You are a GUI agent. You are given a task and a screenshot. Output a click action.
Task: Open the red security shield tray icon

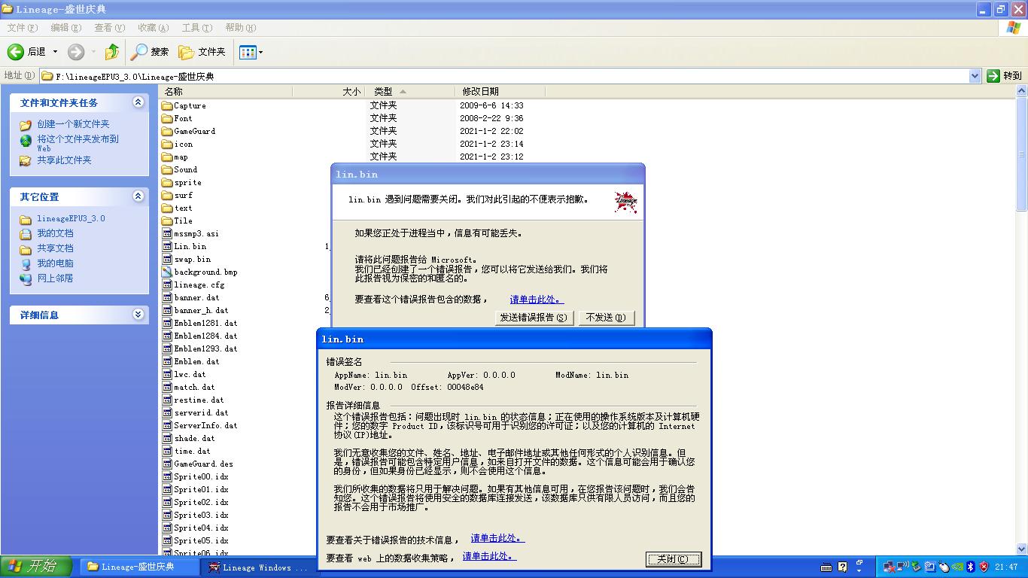coord(984,567)
